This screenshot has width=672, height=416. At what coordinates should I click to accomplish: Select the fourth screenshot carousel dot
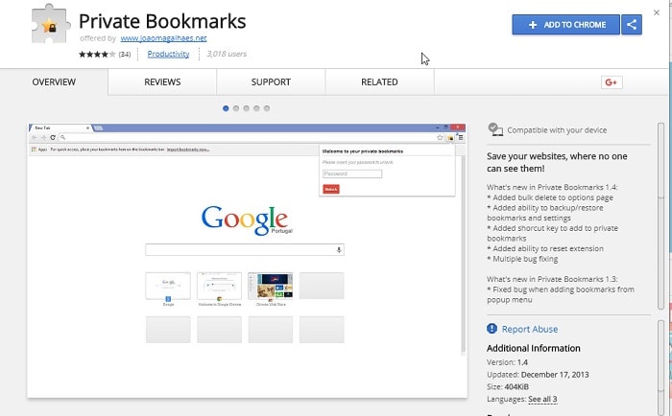[256, 108]
